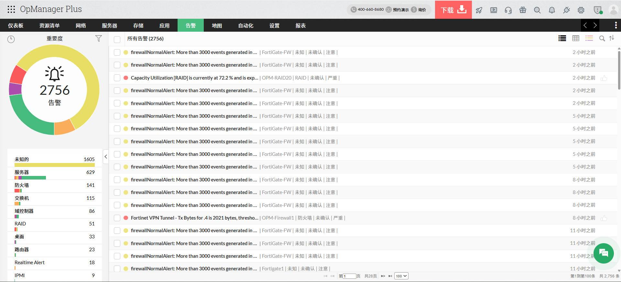The width and height of the screenshot is (621, 282).
Task: Collapse the left severity sidebar panel
Action: (106, 157)
